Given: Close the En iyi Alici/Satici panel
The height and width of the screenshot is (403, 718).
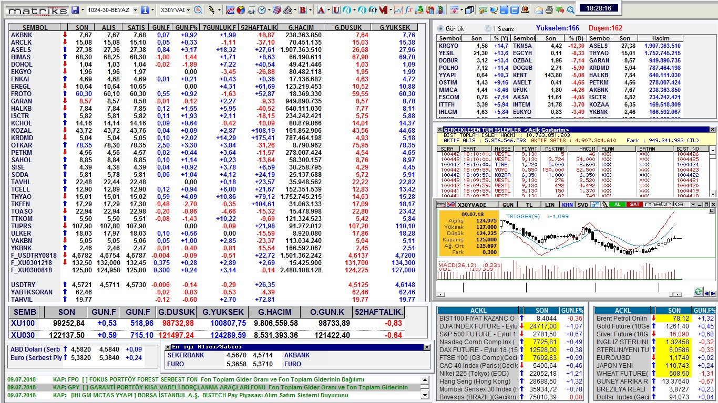Looking at the screenshot, I should click(x=426, y=347).
